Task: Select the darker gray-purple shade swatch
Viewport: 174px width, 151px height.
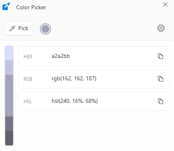Action: (9, 124)
